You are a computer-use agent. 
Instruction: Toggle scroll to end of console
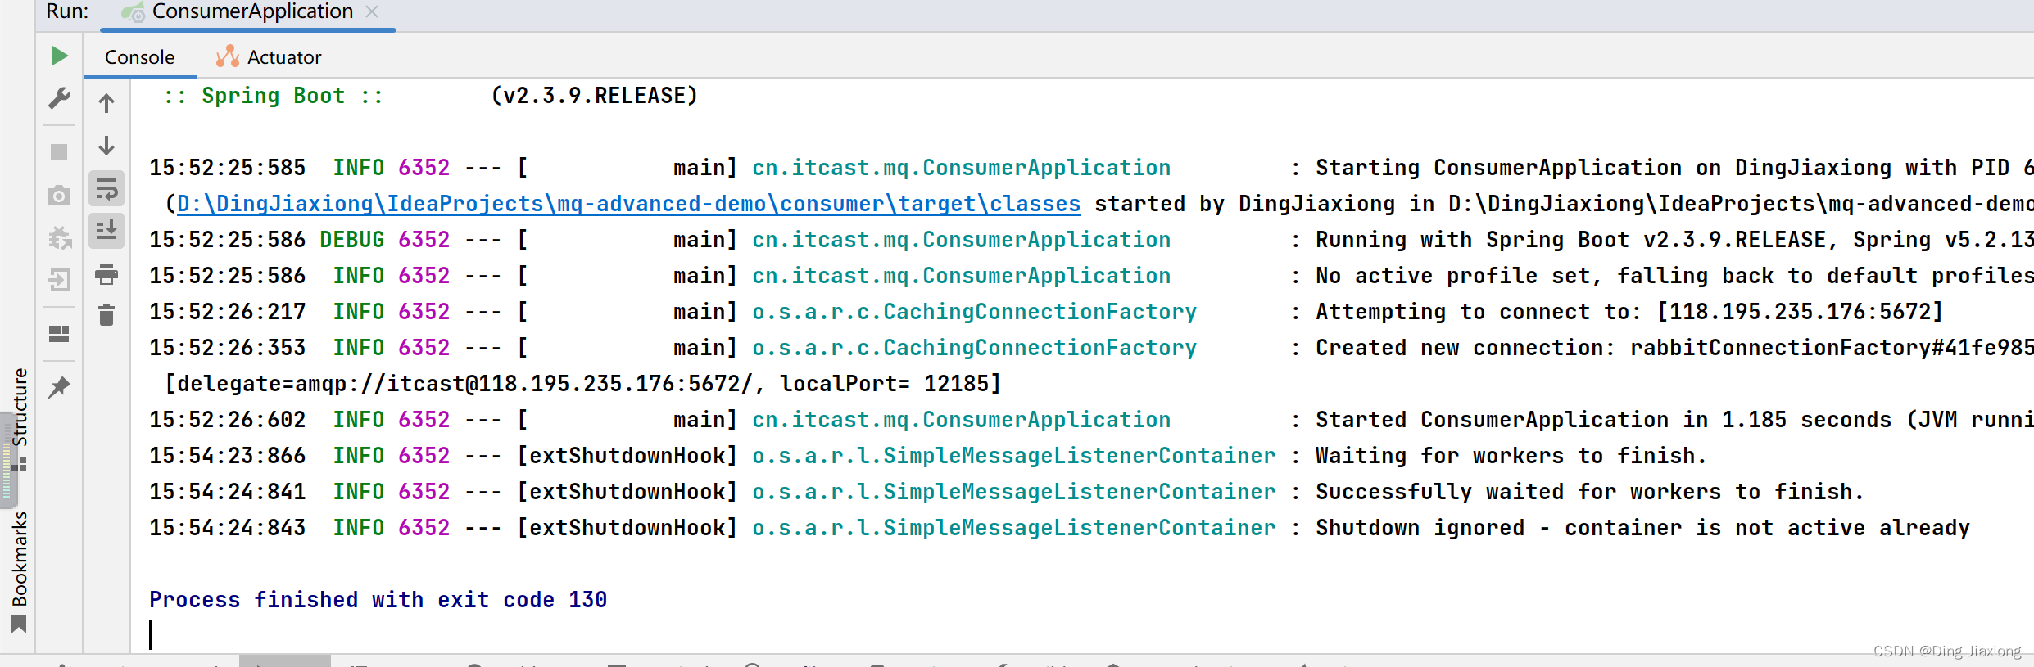coord(106,230)
